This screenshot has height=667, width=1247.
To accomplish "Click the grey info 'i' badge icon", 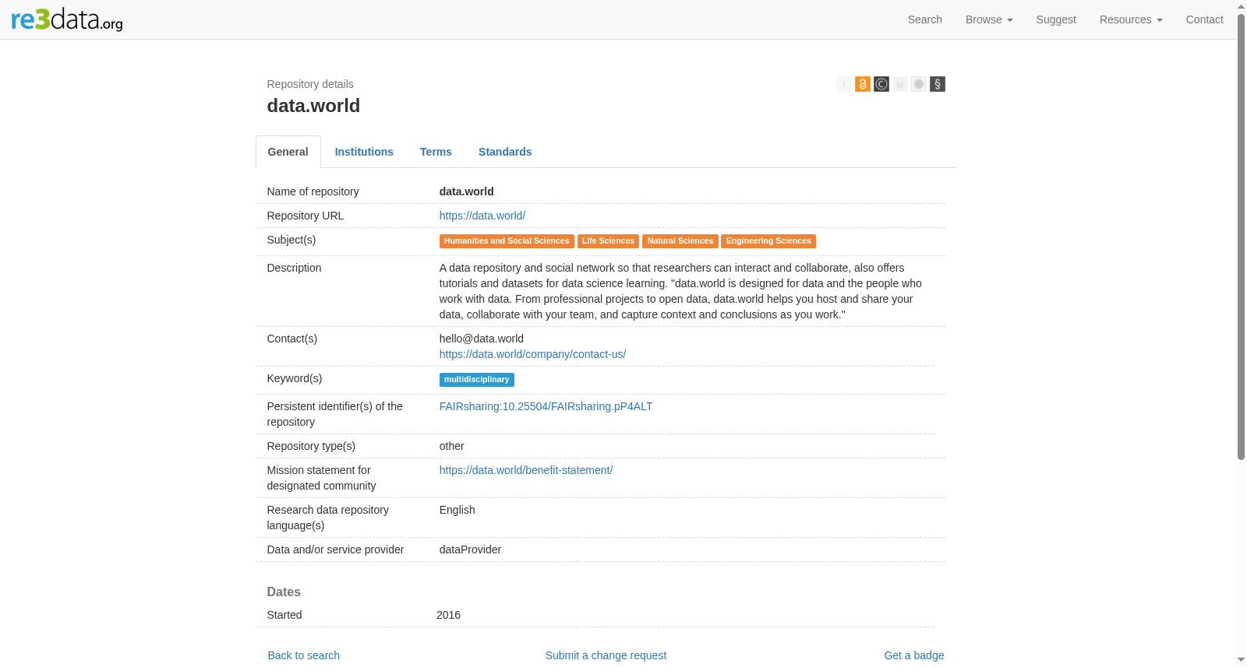I will (x=844, y=84).
